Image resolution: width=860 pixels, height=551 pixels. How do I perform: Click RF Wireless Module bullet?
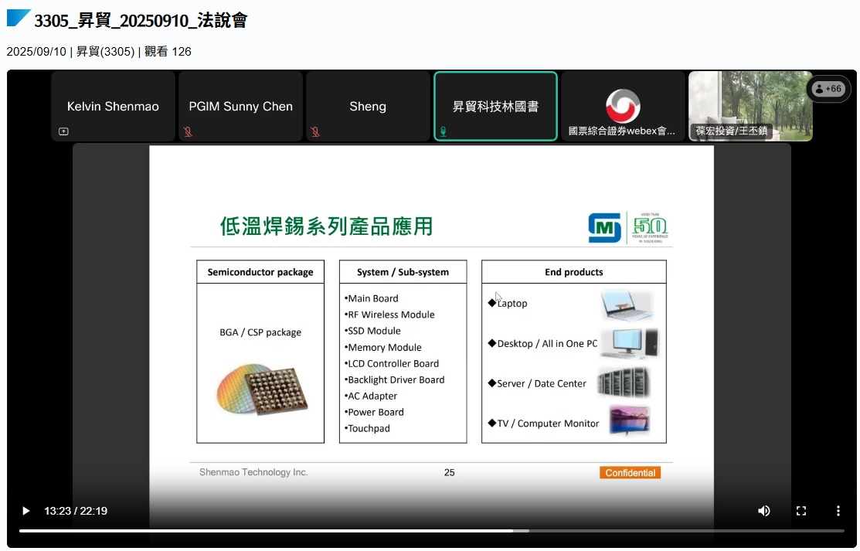point(389,315)
